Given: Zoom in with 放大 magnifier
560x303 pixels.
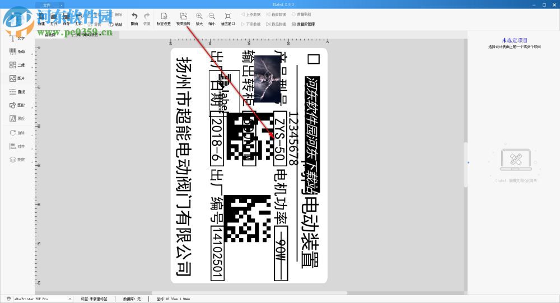Looking at the screenshot, I should tap(199, 19).
